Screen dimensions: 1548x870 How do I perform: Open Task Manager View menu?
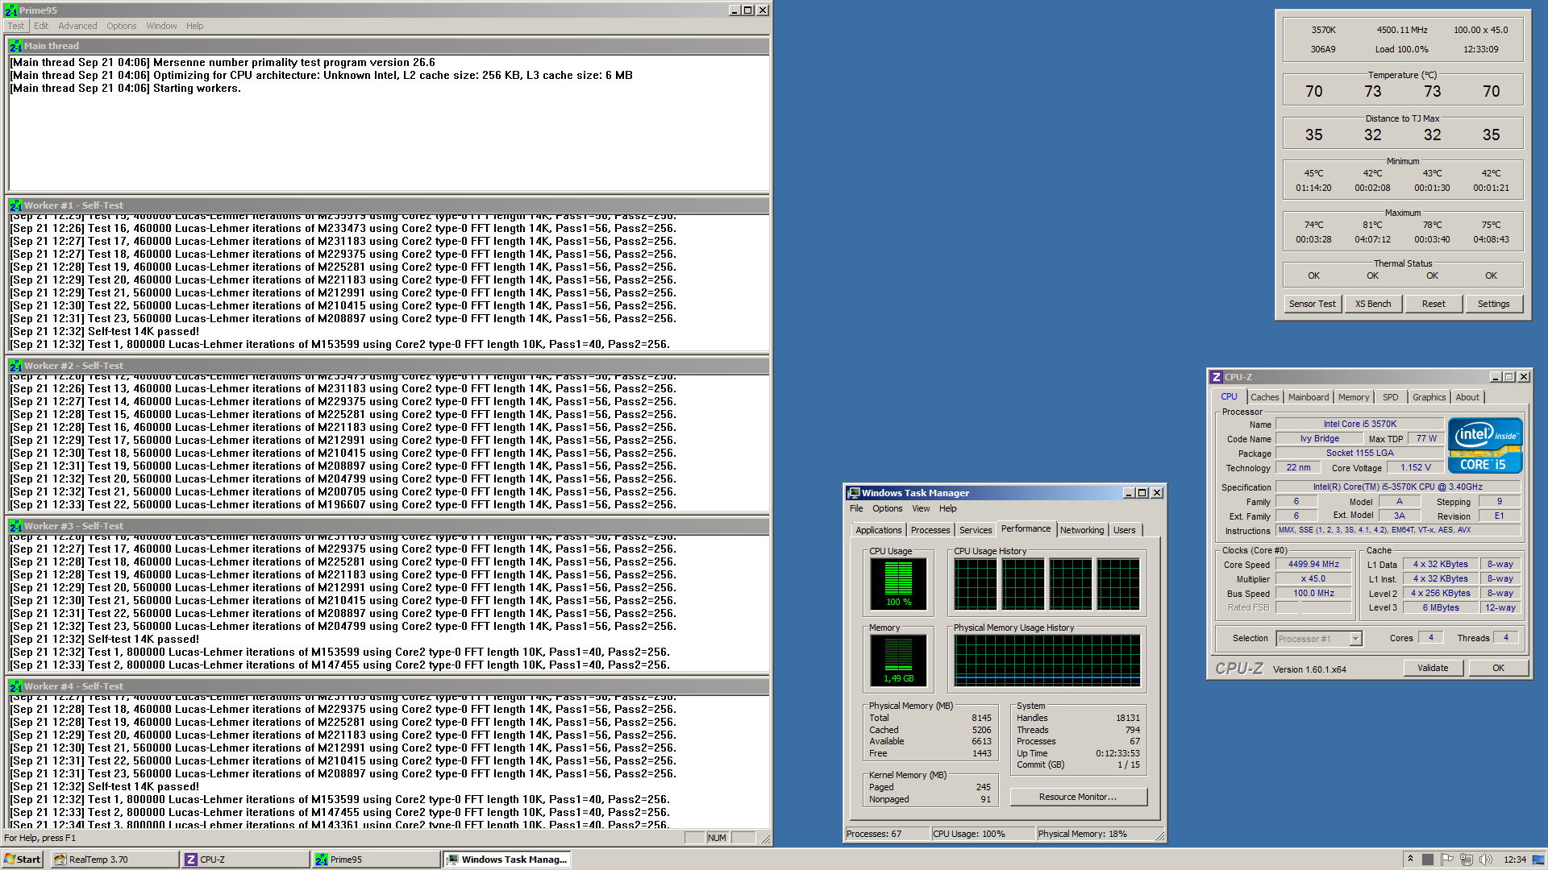tap(921, 508)
